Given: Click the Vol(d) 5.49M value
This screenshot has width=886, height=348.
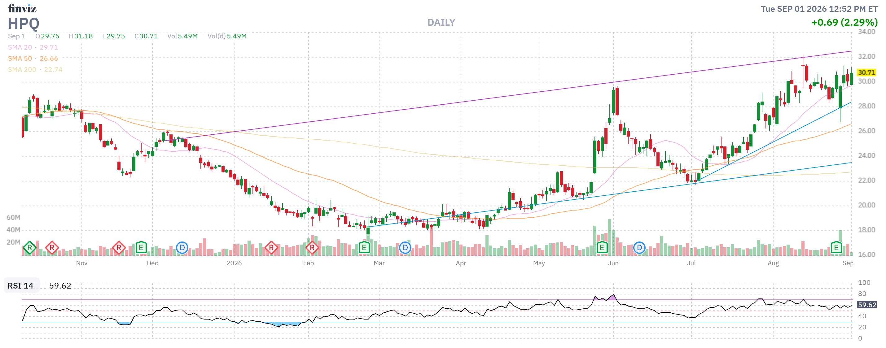Looking at the screenshot, I should (x=227, y=37).
